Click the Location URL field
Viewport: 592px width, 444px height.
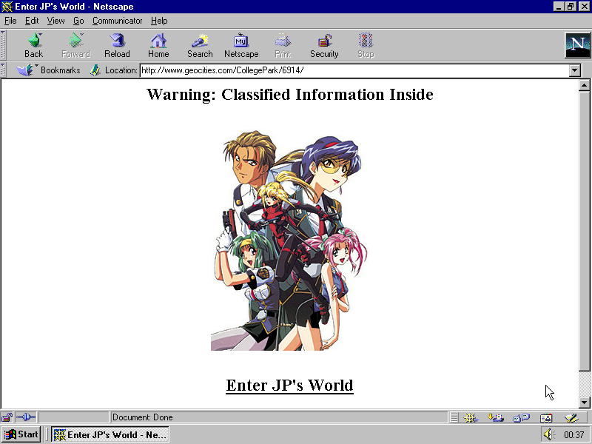click(x=354, y=70)
